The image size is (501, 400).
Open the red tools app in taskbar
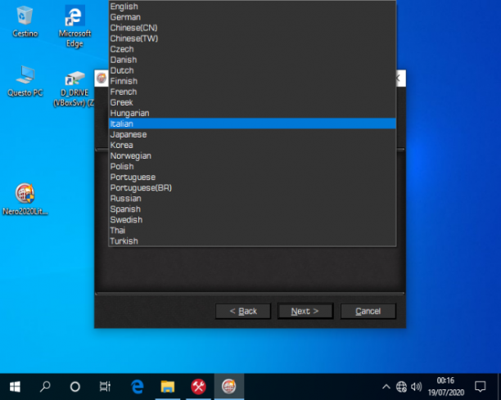[x=198, y=387]
